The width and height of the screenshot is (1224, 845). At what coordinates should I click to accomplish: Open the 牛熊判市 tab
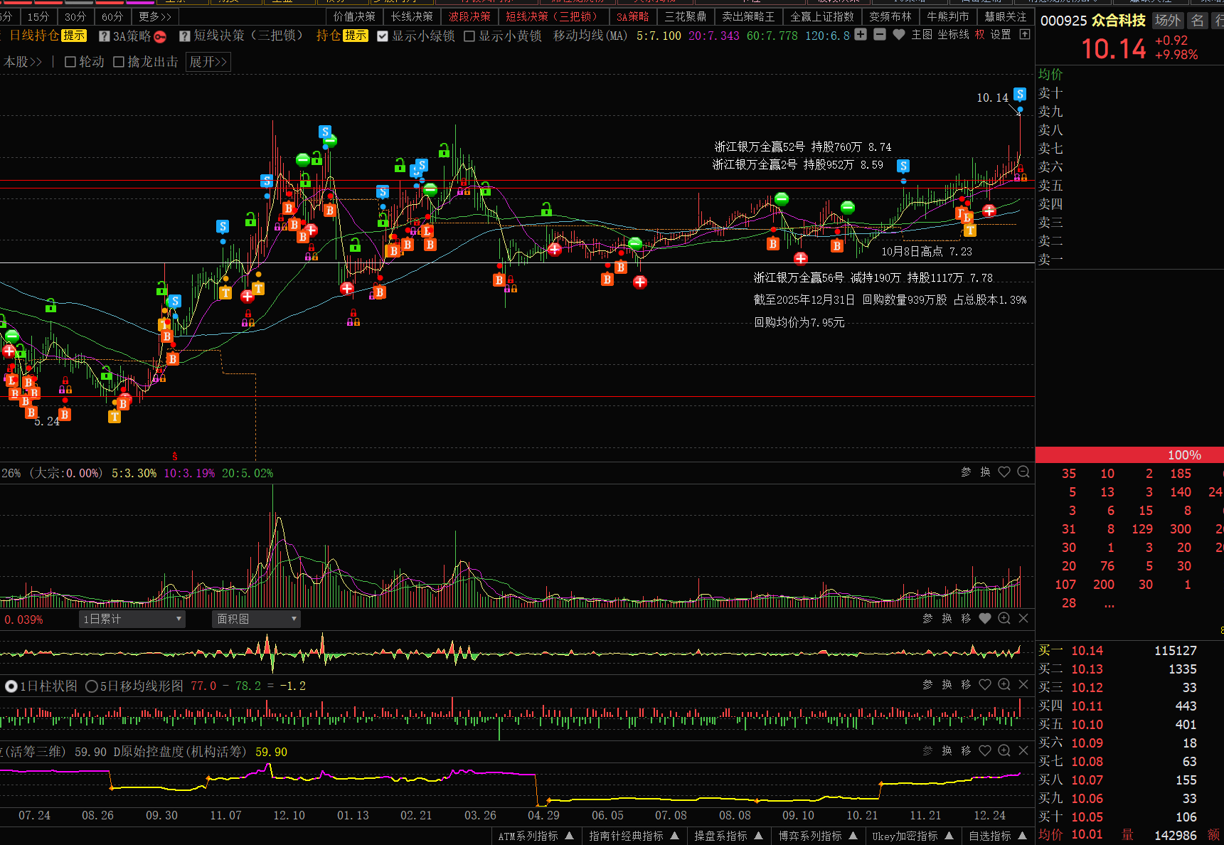[948, 16]
